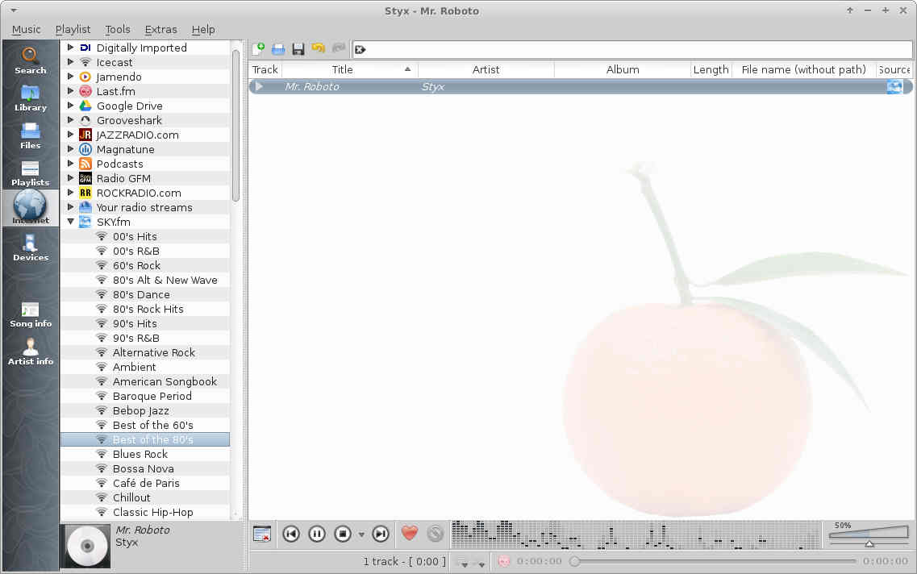Love this track with the heart button

410,533
